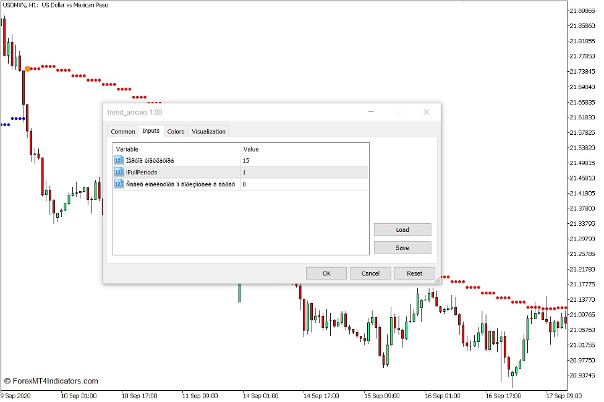
Task: Confirm settings with the OK button
Action: click(326, 273)
